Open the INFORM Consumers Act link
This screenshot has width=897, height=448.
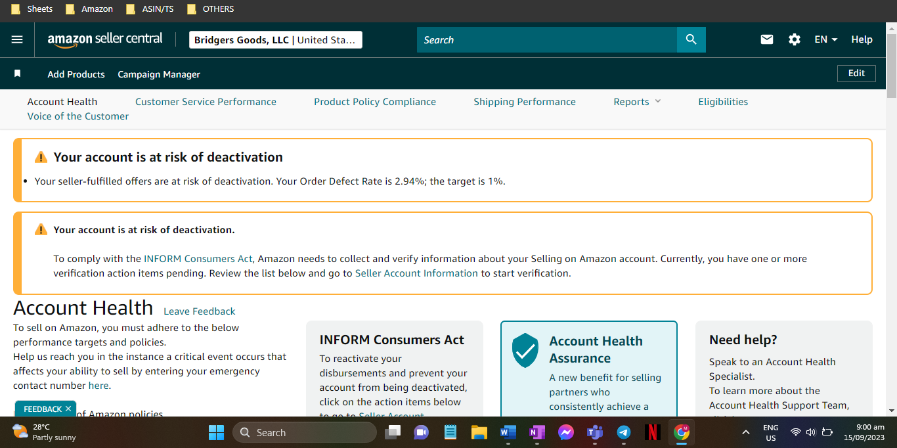tap(198, 258)
